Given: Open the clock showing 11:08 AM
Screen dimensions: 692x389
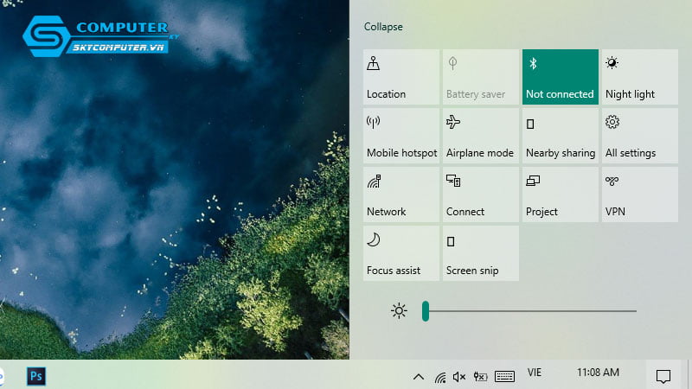Looking at the screenshot, I should click(x=598, y=373).
